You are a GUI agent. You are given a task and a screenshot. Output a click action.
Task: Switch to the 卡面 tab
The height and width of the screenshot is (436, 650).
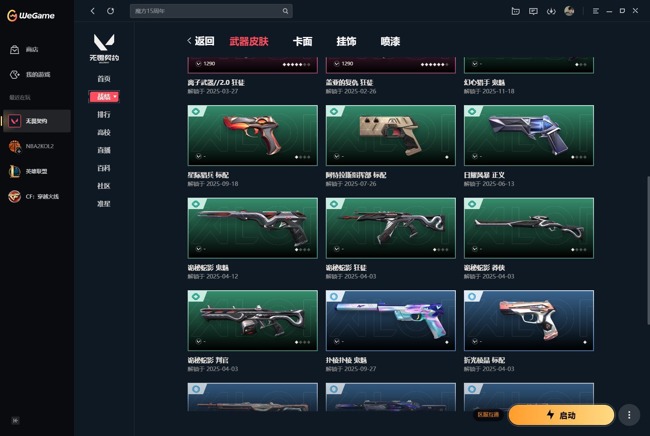[303, 41]
